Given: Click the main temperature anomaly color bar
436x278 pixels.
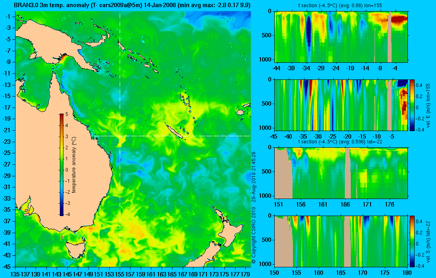Looking at the screenshot, I should [61, 165].
